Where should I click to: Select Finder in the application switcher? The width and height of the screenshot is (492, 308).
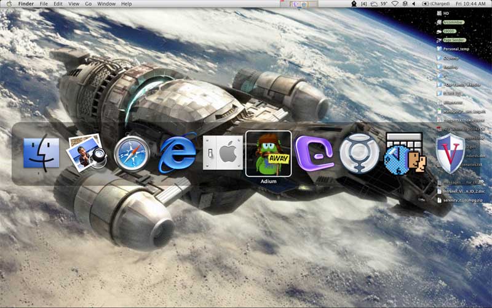[41, 153]
